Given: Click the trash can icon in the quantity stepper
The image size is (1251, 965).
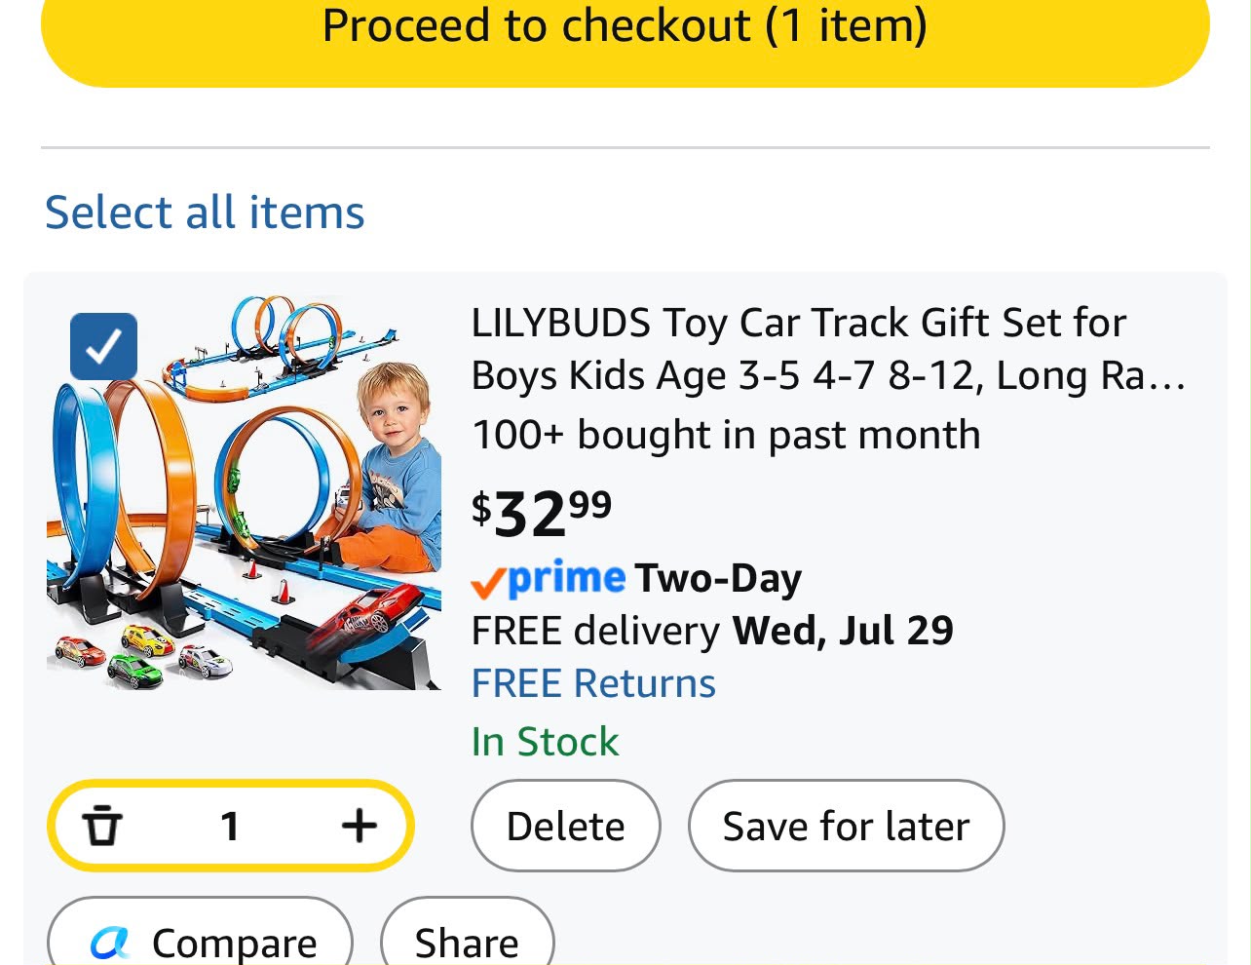Looking at the screenshot, I should [x=102, y=826].
